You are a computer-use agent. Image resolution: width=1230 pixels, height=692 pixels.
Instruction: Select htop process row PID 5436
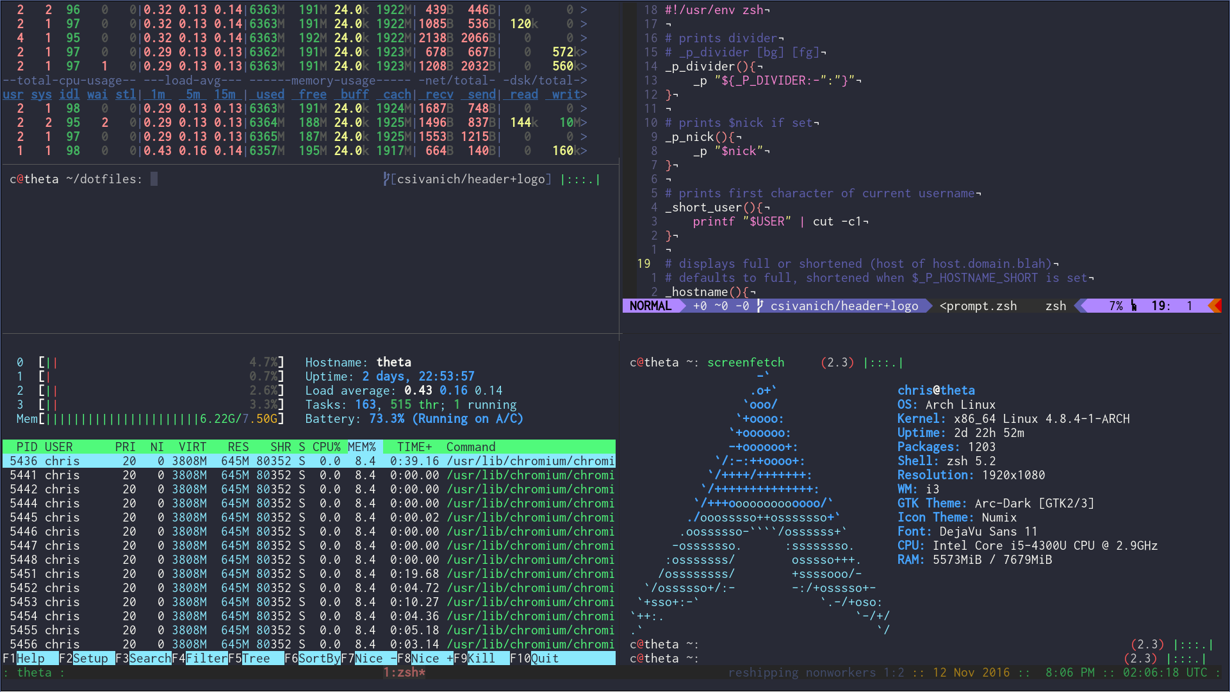click(x=309, y=461)
